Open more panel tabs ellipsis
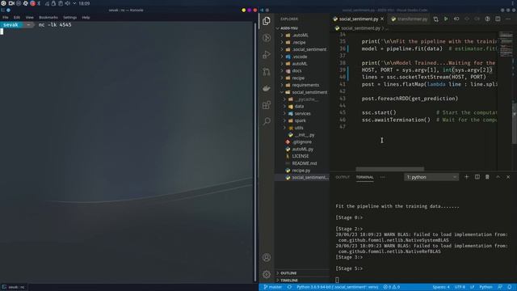Image resolution: width=517 pixels, height=291 pixels. point(382,177)
